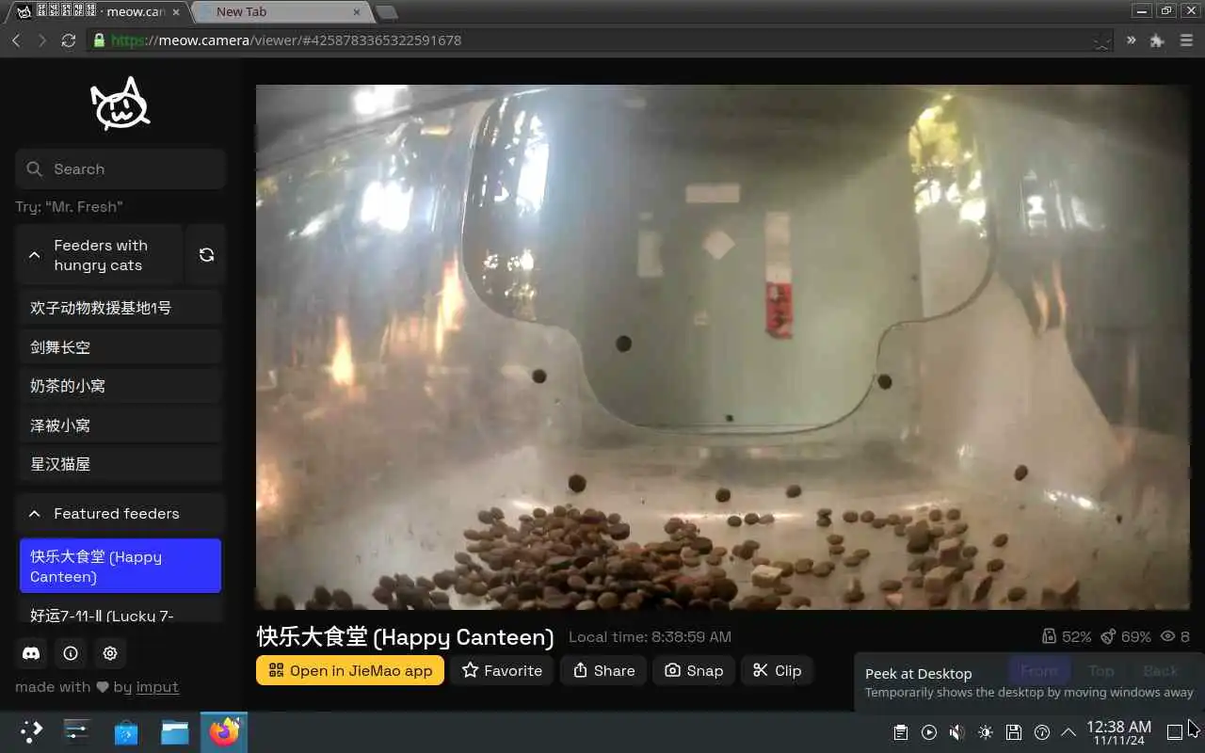Click Firefox icon in taskbar

point(224,732)
